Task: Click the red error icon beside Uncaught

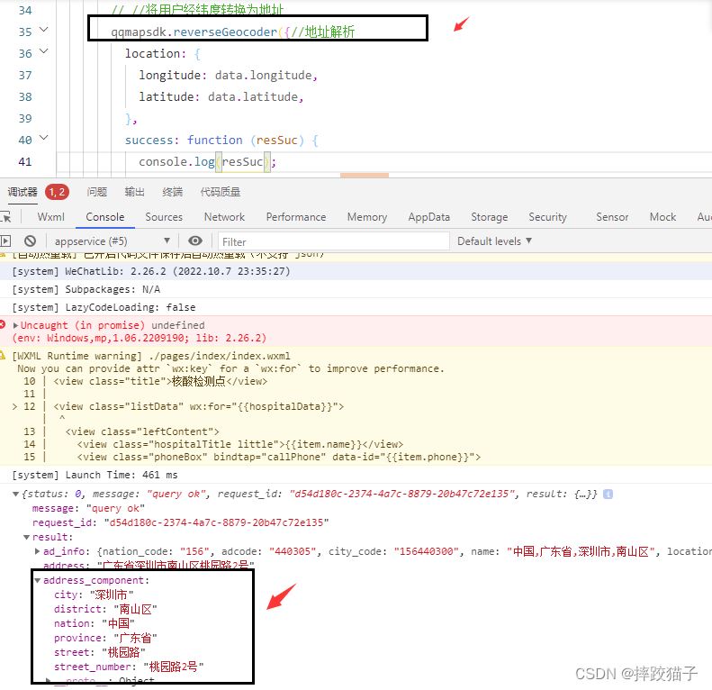Action: [x=4, y=325]
